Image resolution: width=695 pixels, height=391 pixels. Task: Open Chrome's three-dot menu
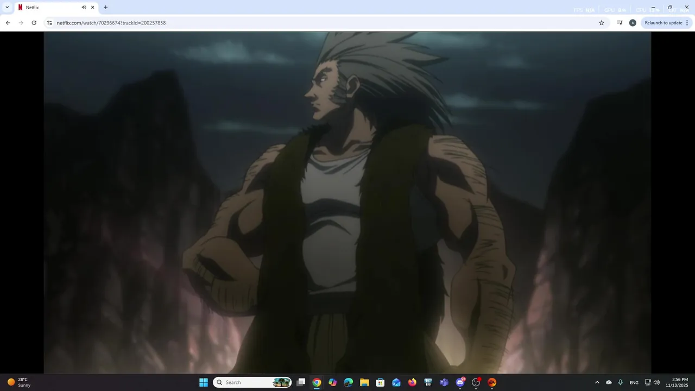point(687,23)
